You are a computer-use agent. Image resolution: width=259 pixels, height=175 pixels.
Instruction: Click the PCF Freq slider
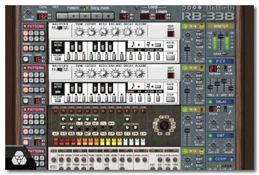click(x=210, y=87)
